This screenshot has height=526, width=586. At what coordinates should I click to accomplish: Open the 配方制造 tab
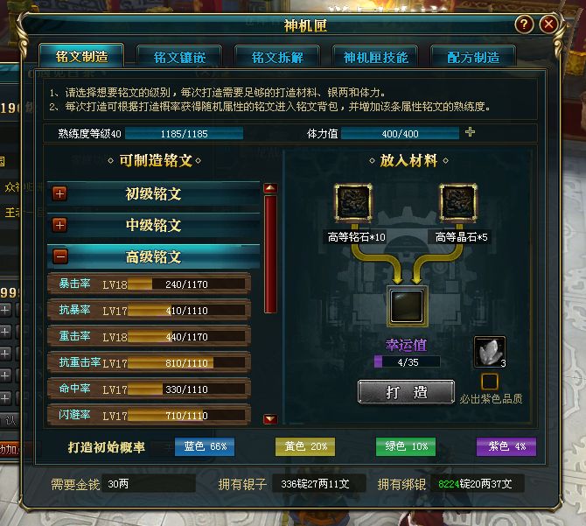[473, 57]
